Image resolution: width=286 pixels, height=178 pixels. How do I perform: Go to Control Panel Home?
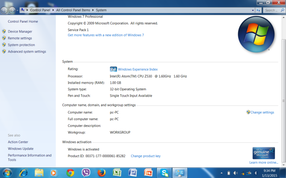coord(23,21)
